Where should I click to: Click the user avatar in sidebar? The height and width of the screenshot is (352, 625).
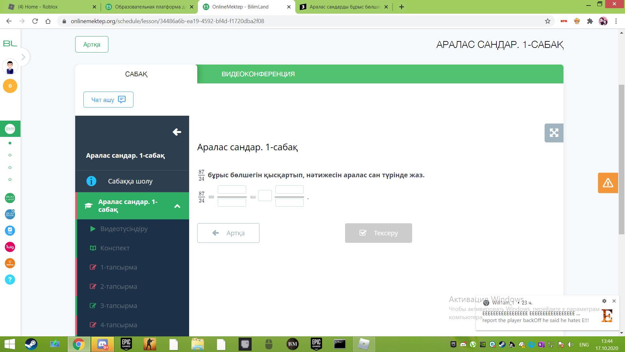pyautogui.click(x=10, y=66)
